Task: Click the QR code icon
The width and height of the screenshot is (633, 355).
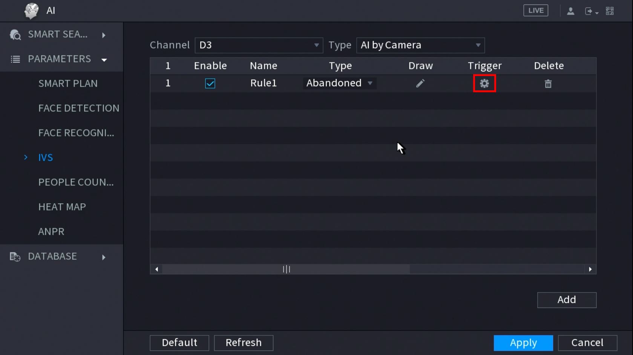Action: click(610, 11)
